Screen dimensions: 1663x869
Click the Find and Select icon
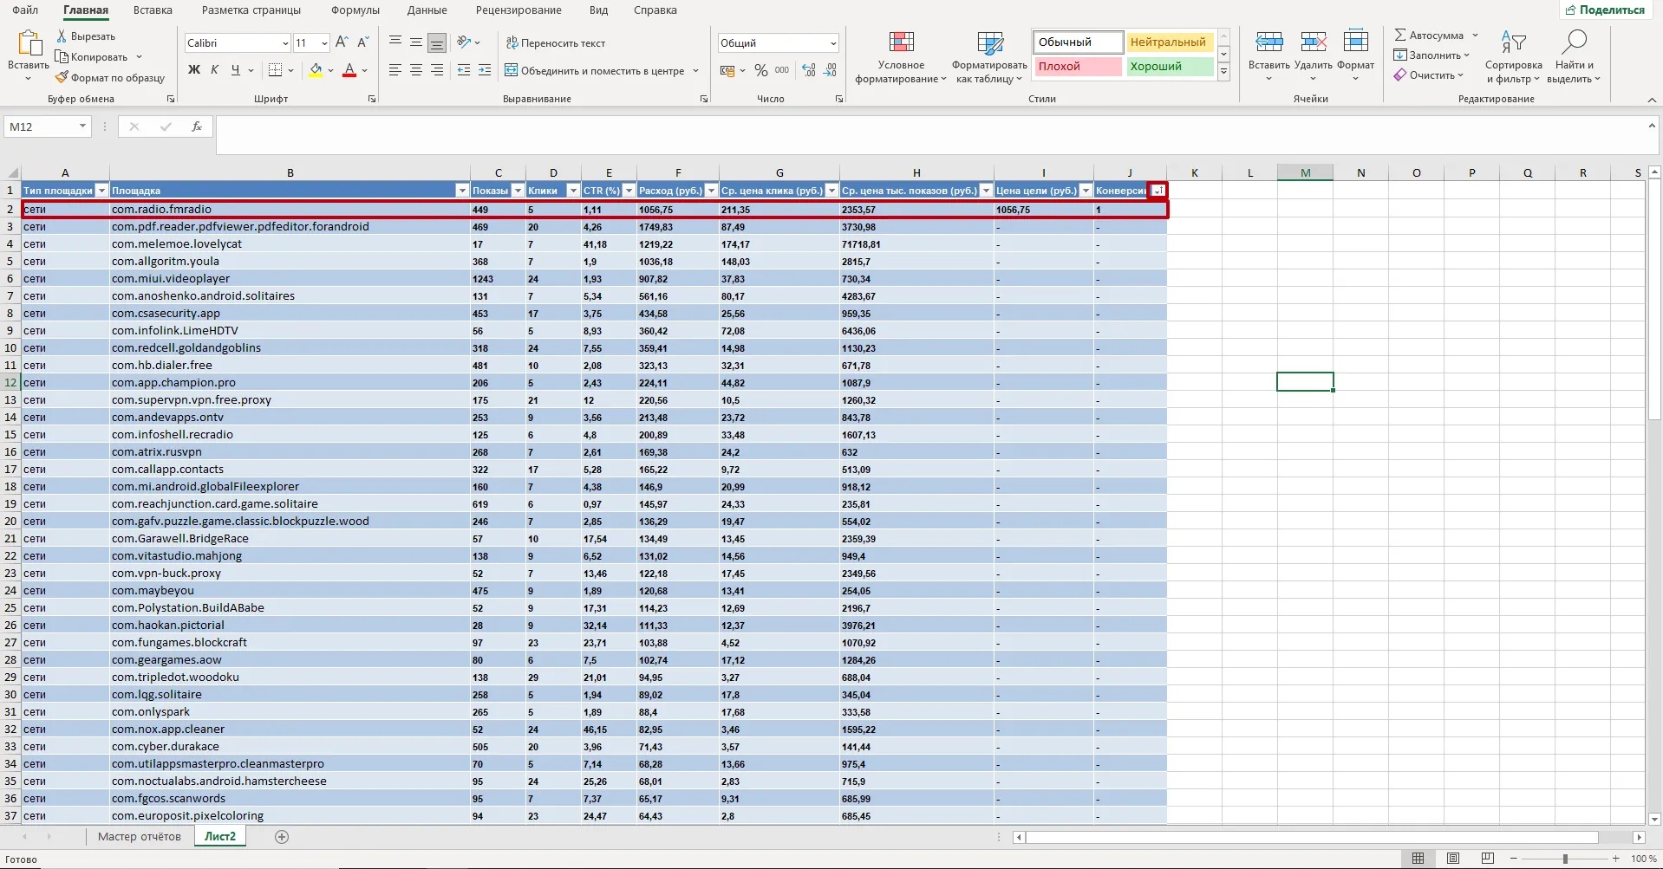click(1574, 42)
